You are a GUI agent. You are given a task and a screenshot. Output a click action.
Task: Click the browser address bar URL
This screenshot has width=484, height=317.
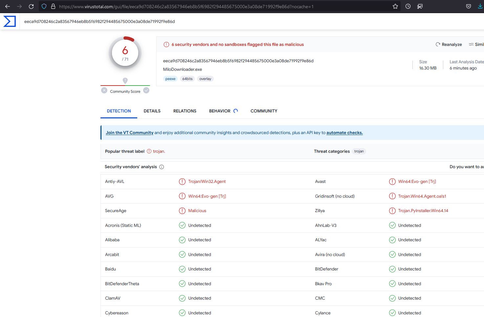pos(186,7)
